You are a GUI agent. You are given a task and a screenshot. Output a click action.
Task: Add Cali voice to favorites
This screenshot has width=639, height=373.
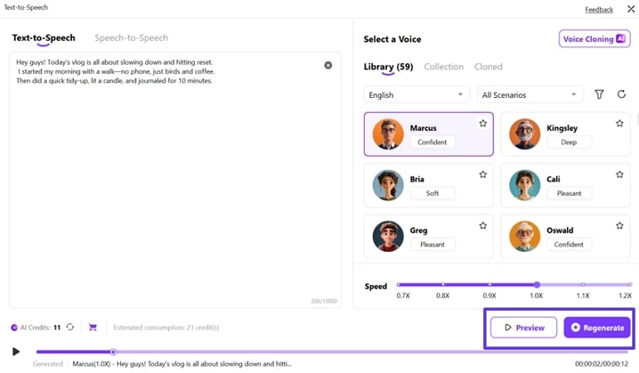point(619,175)
